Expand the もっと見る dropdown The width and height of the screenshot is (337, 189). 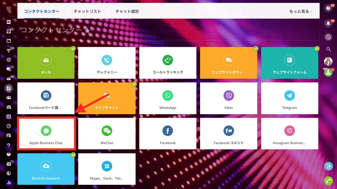(300, 11)
